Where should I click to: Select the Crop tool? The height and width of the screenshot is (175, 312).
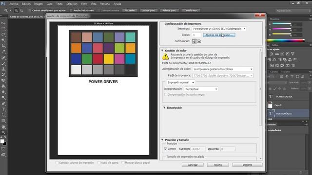click(3, 46)
